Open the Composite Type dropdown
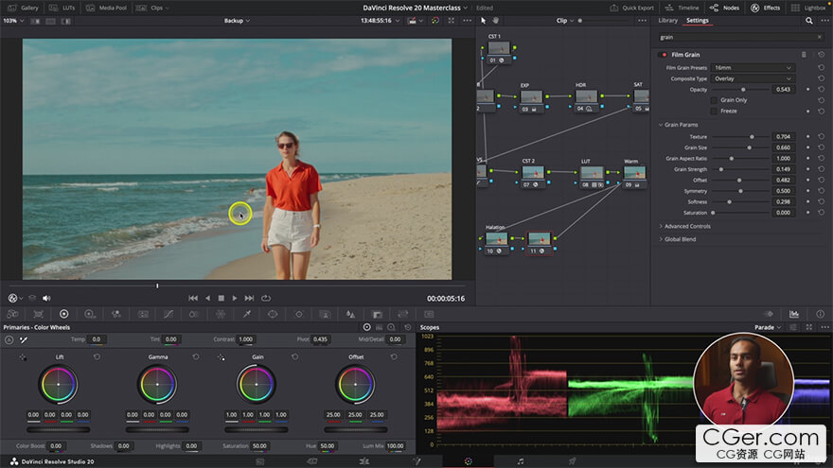Screen dimensions: 833x468 [x=753, y=78]
